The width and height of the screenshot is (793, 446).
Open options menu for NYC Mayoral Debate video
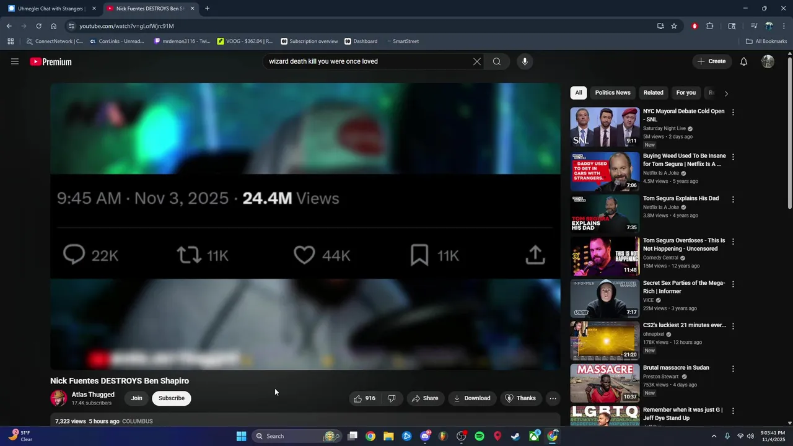coord(733,112)
